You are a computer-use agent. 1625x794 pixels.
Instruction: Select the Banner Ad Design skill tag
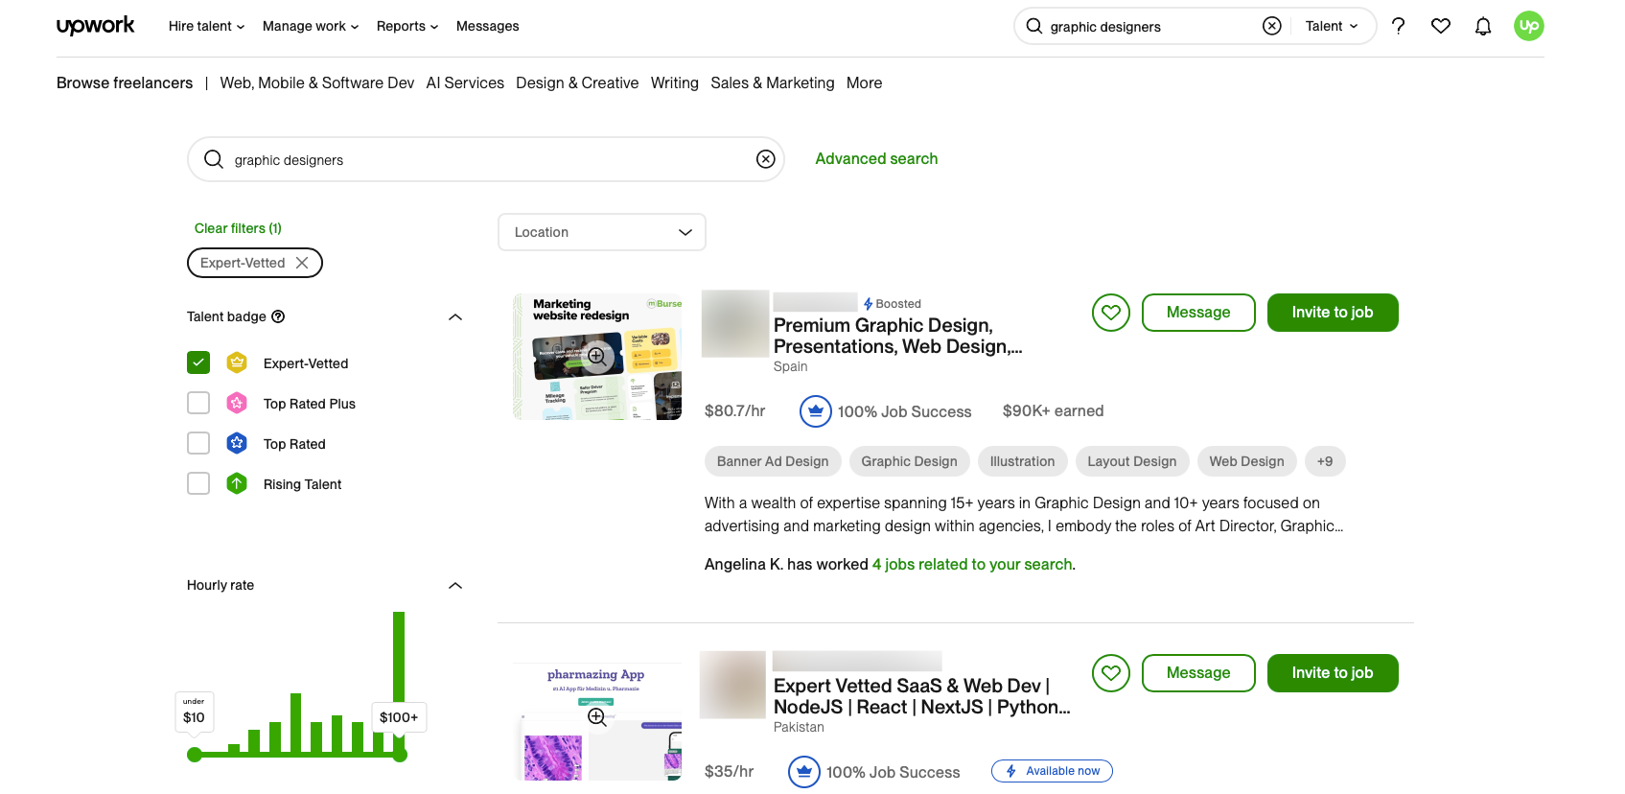[x=773, y=461]
